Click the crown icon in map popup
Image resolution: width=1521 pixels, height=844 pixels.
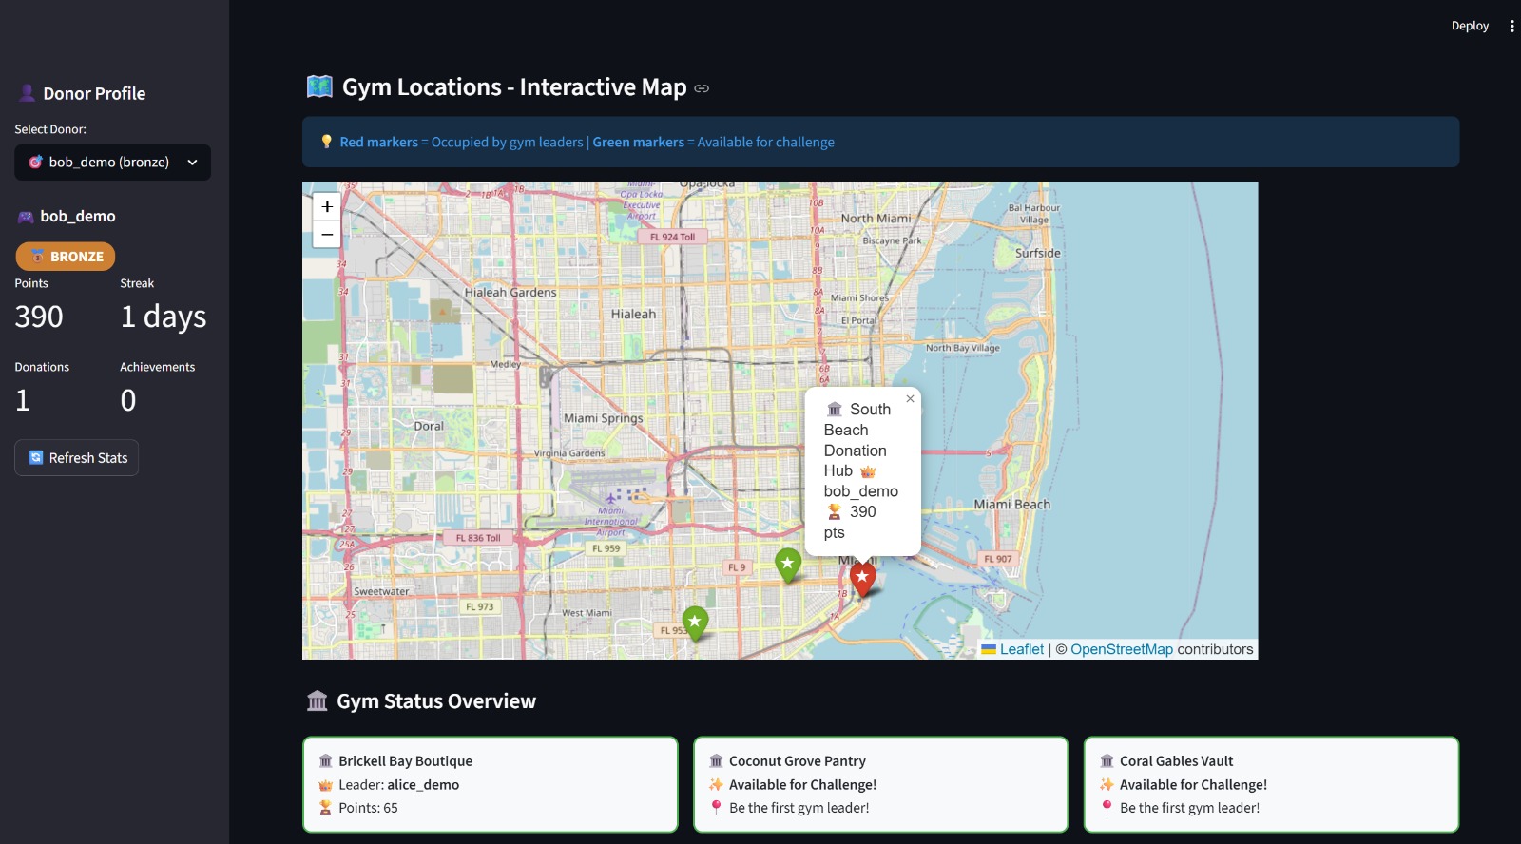[x=868, y=472]
